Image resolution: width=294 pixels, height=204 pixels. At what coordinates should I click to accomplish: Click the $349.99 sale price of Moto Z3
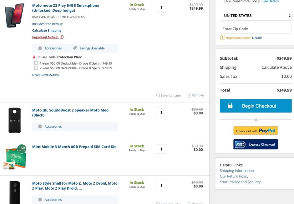click(x=196, y=8)
